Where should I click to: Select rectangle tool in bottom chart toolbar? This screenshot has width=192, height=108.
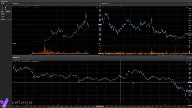(34, 59)
